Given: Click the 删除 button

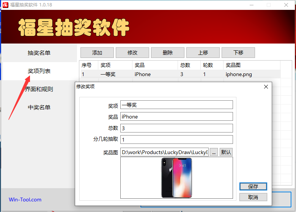Looking at the screenshot, I should [x=168, y=53].
